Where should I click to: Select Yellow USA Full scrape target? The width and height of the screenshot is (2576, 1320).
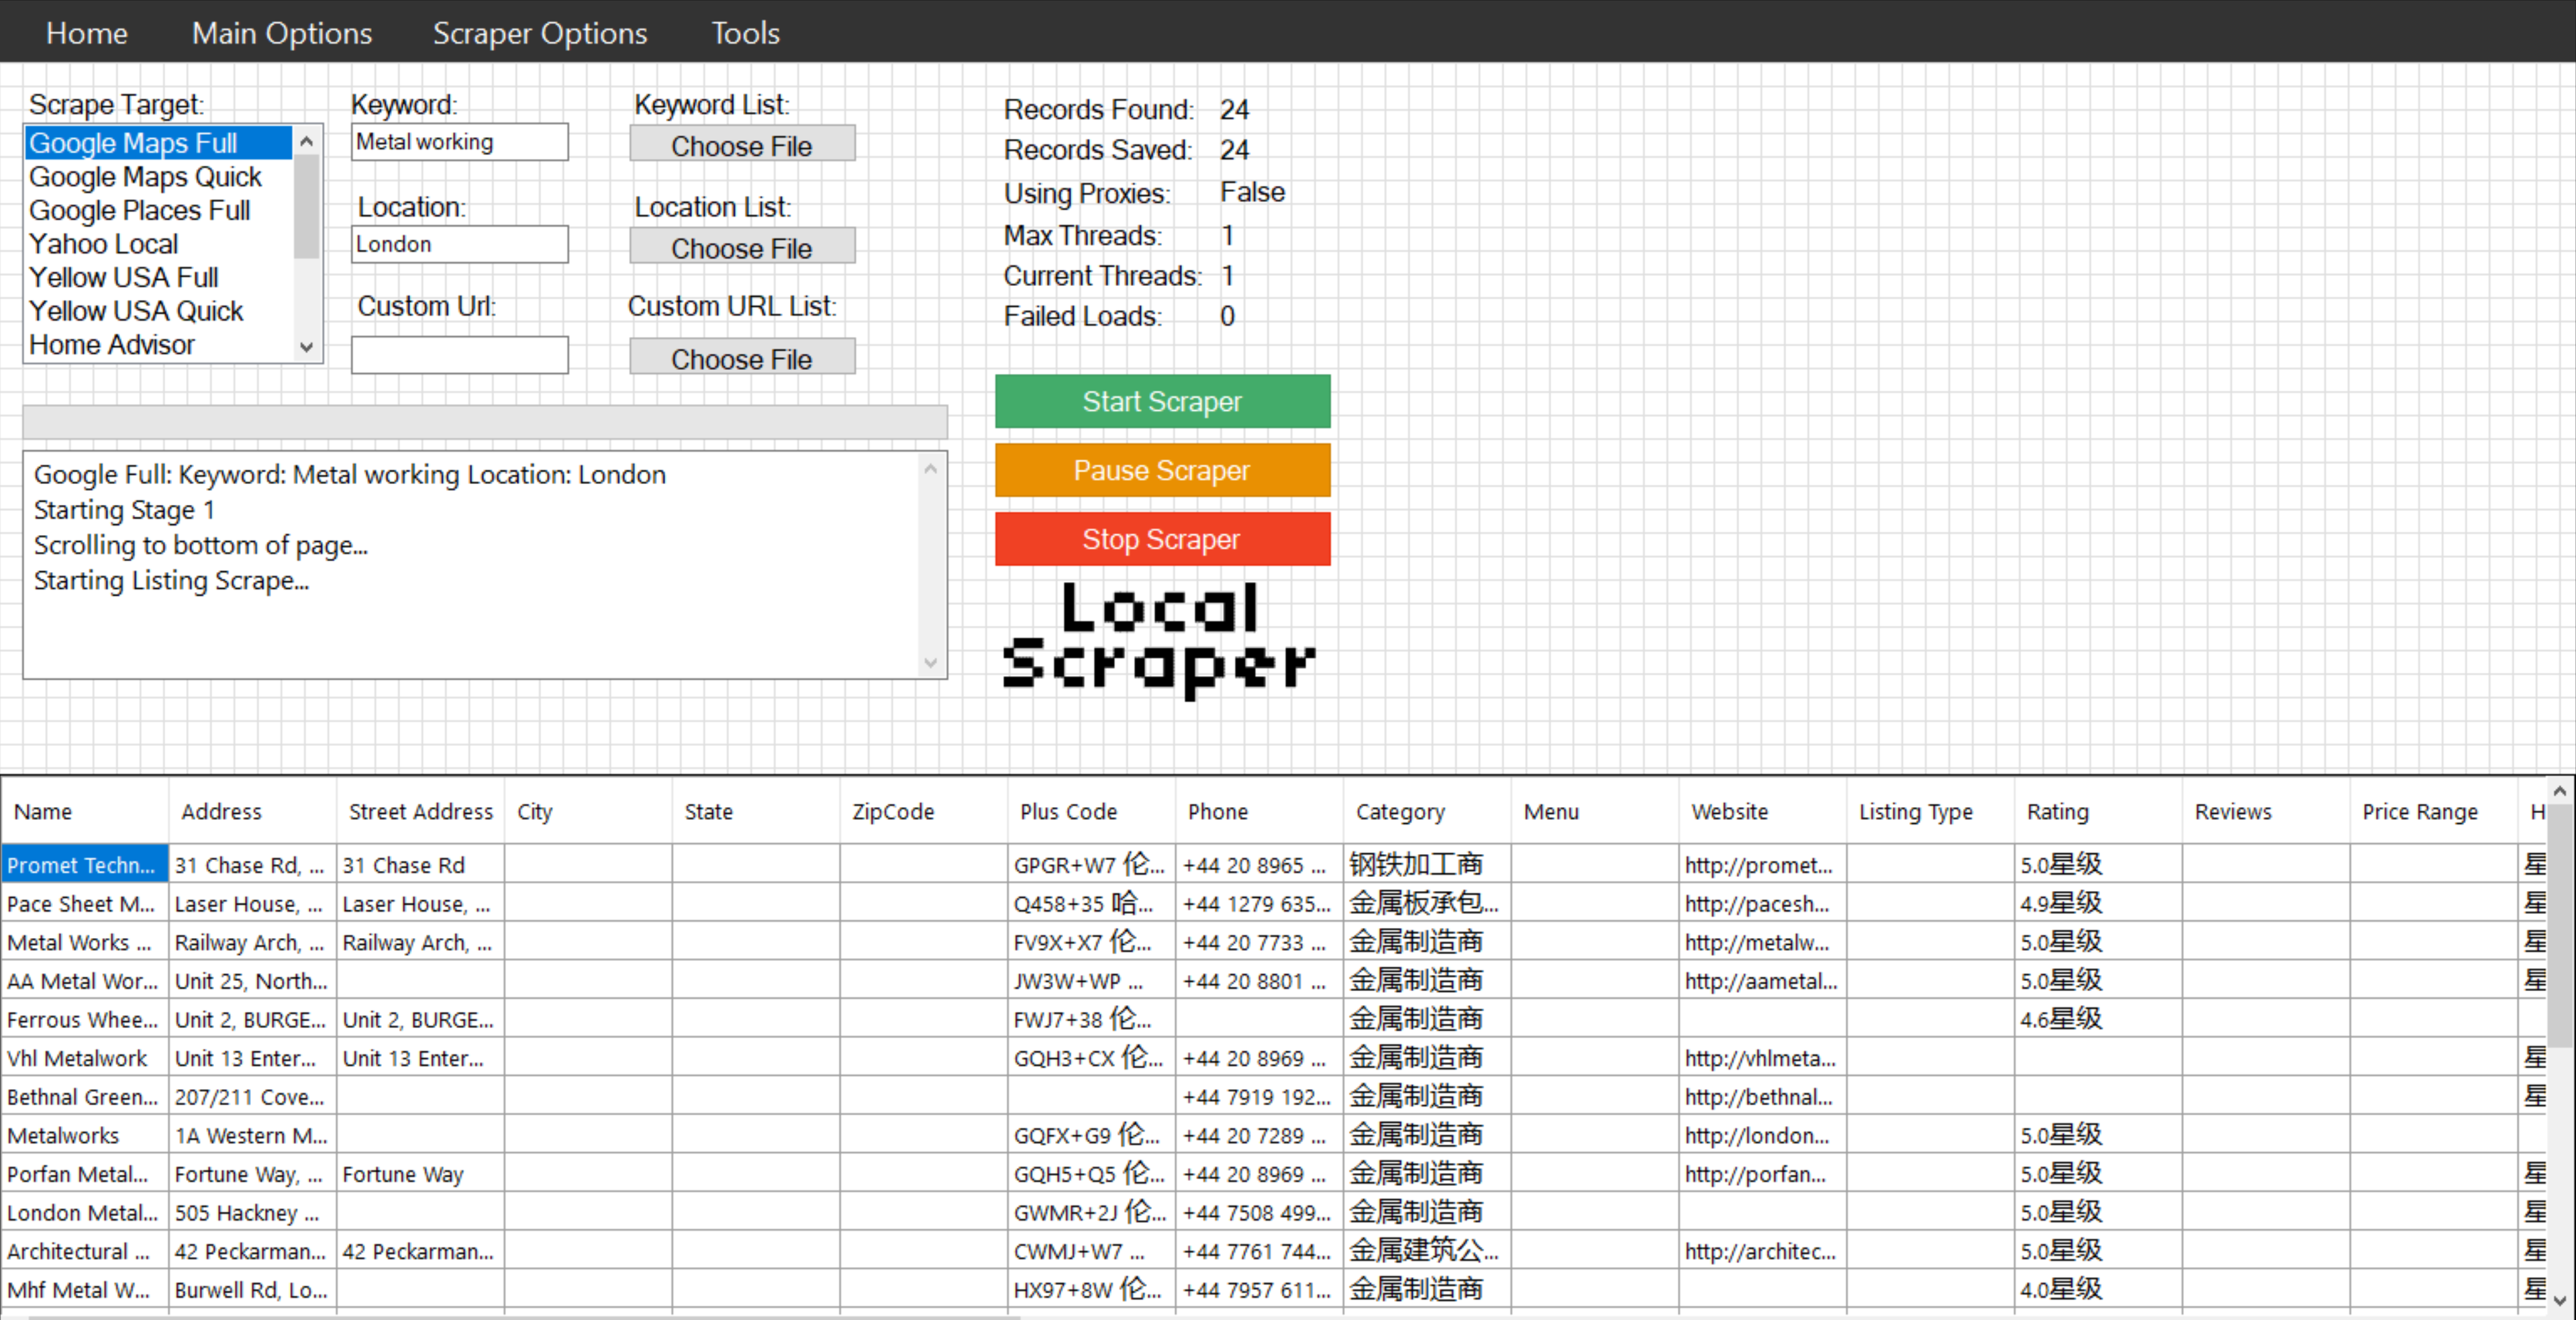pyautogui.click(x=159, y=277)
